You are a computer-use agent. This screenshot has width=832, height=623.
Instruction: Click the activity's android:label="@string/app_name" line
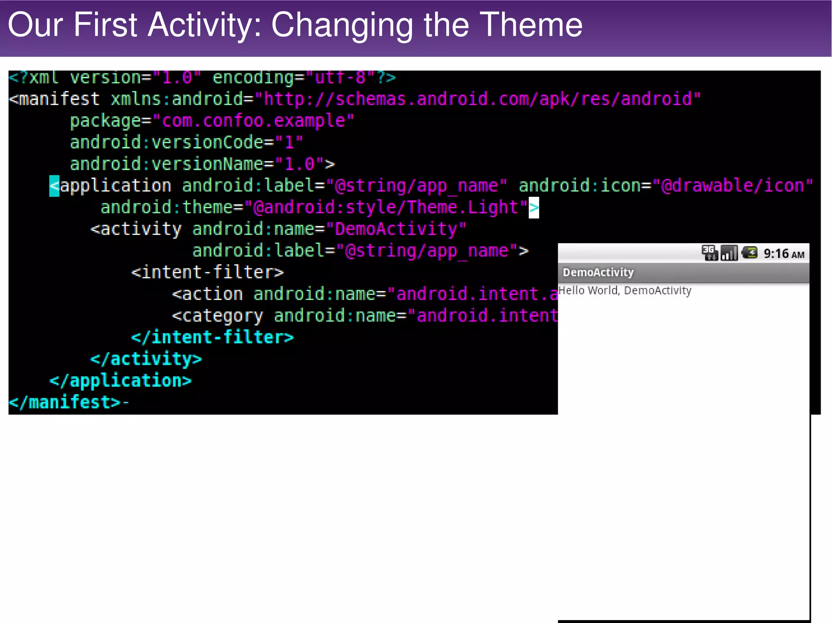[x=360, y=251]
